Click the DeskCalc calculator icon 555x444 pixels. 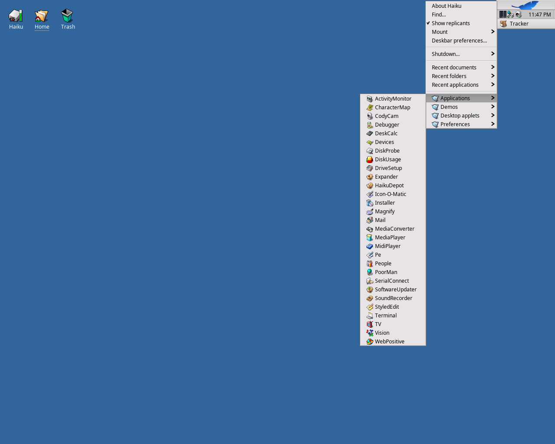370,134
